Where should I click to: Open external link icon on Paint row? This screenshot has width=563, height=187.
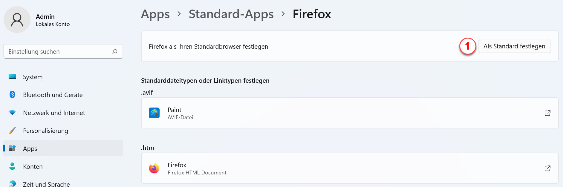pos(547,113)
